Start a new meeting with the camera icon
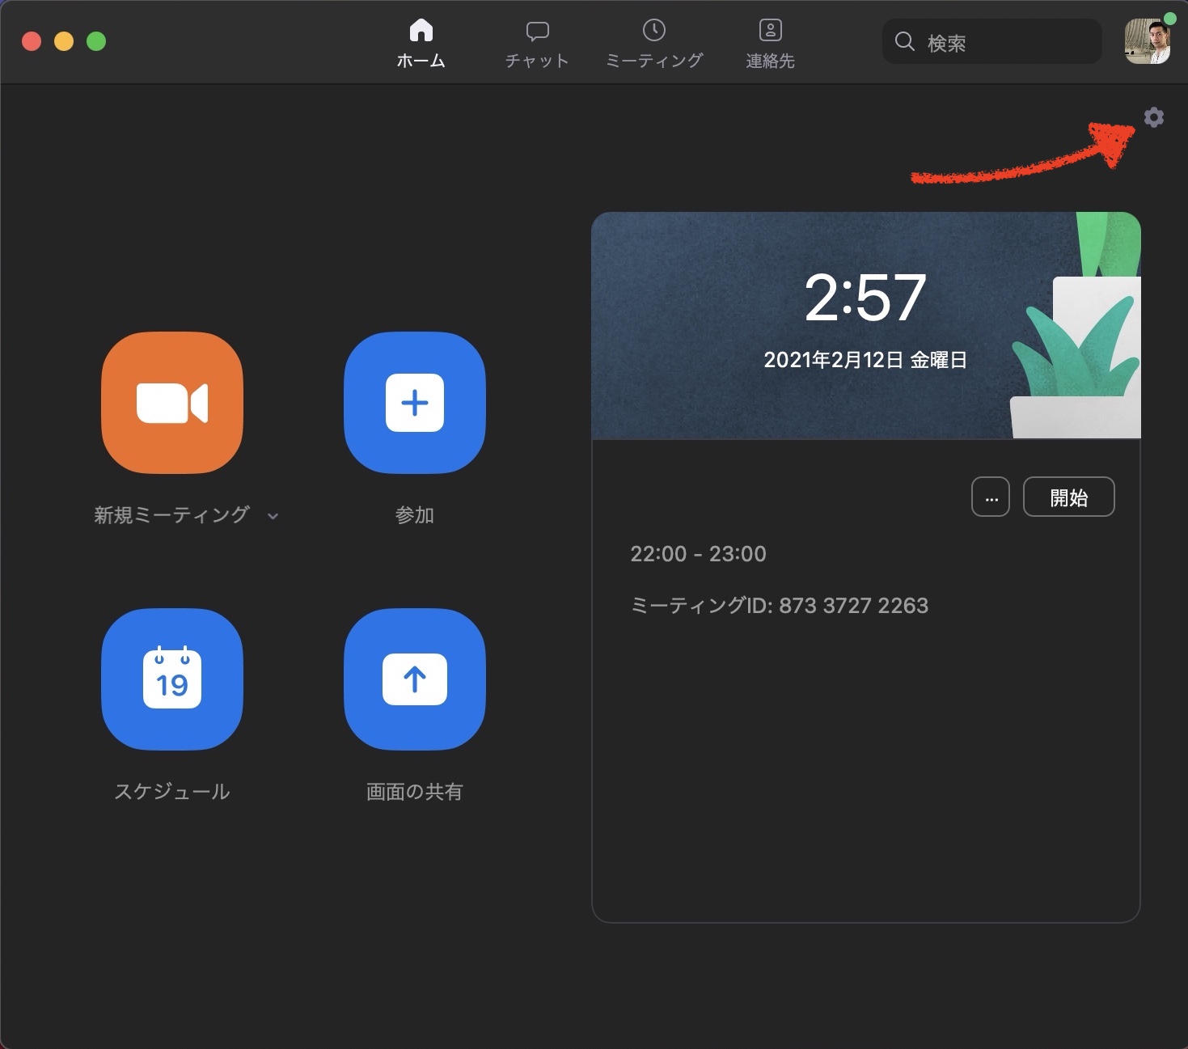The height and width of the screenshot is (1049, 1188). (x=171, y=403)
